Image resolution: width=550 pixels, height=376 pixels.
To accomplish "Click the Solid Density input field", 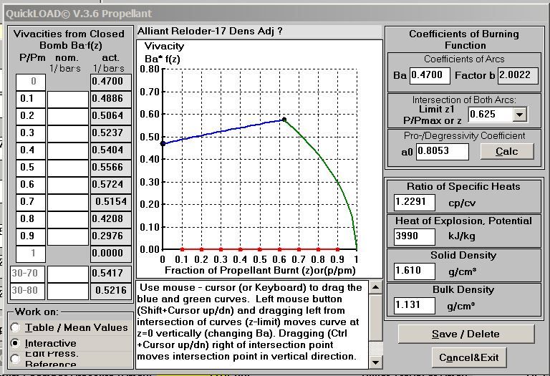I will tap(414, 271).
